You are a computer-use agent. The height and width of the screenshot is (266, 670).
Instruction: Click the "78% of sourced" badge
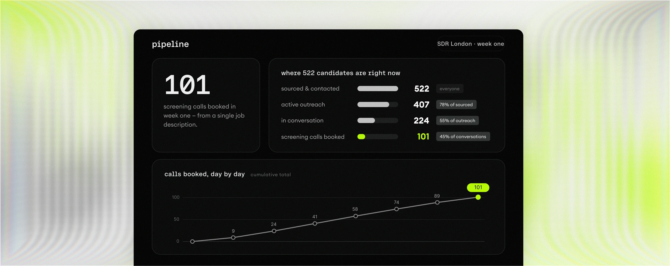point(456,105)
